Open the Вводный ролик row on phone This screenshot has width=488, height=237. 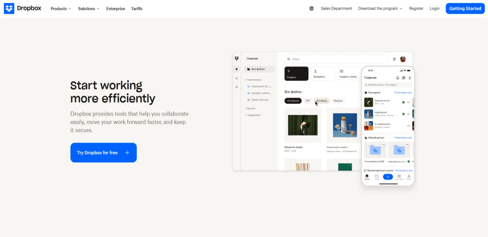388,102
